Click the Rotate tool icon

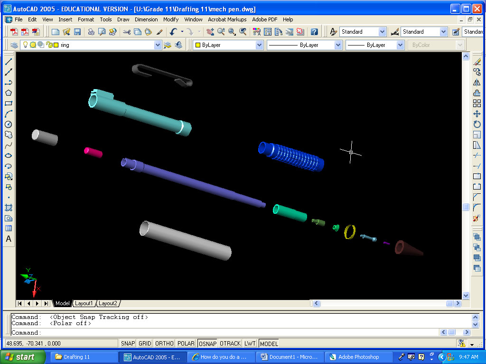[x=477, y=124]
